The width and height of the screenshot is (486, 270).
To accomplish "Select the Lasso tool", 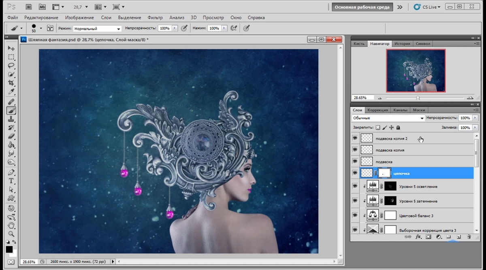I will coord(11,66).
